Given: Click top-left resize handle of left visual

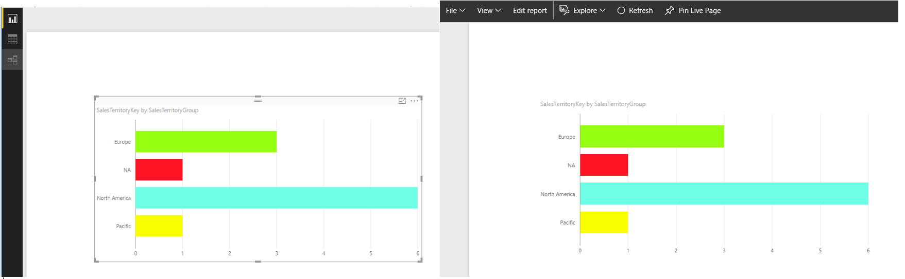Looking at the screenshot, I should click(x=96, y=98).
